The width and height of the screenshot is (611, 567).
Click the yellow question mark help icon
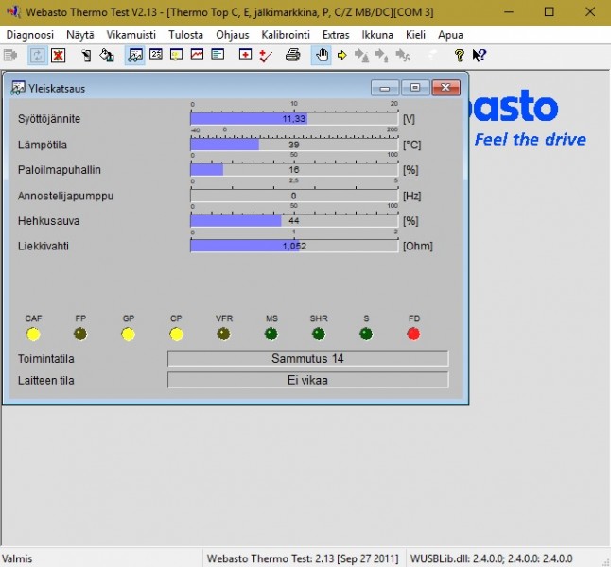pos(460,56)
